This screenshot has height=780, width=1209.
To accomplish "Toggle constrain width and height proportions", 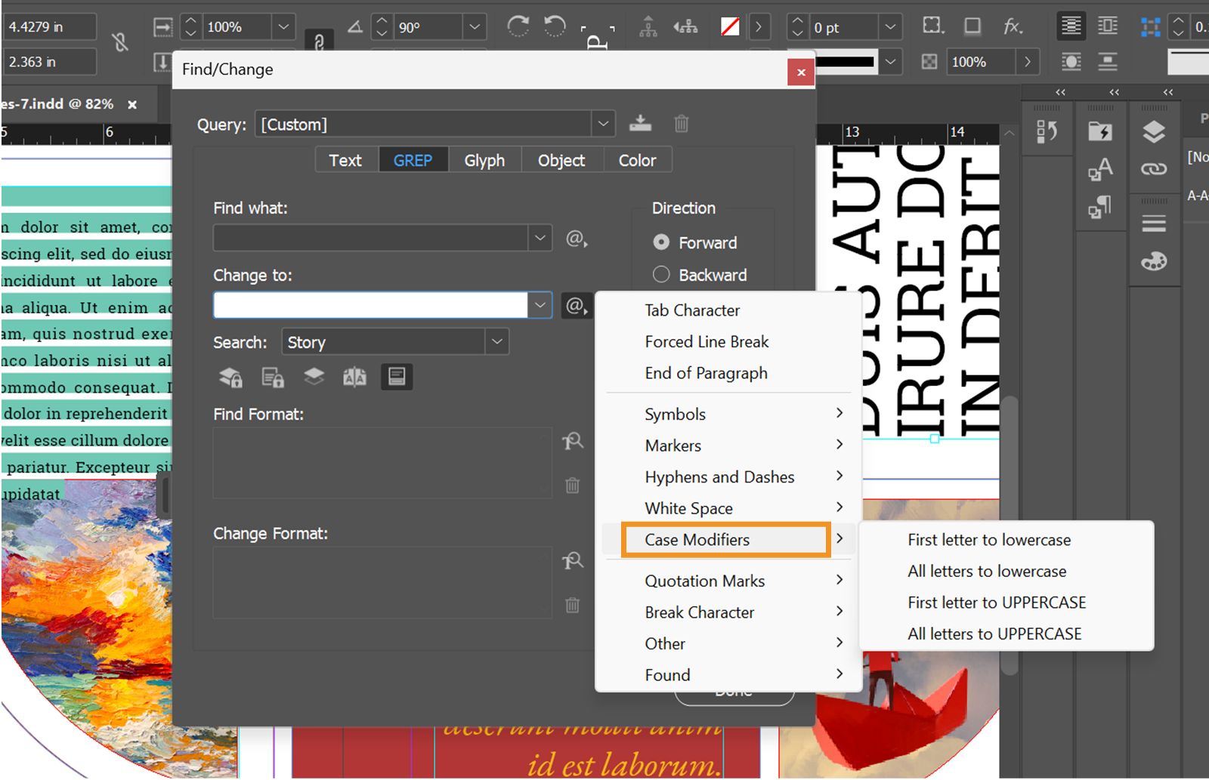I will tap(120, 42).
